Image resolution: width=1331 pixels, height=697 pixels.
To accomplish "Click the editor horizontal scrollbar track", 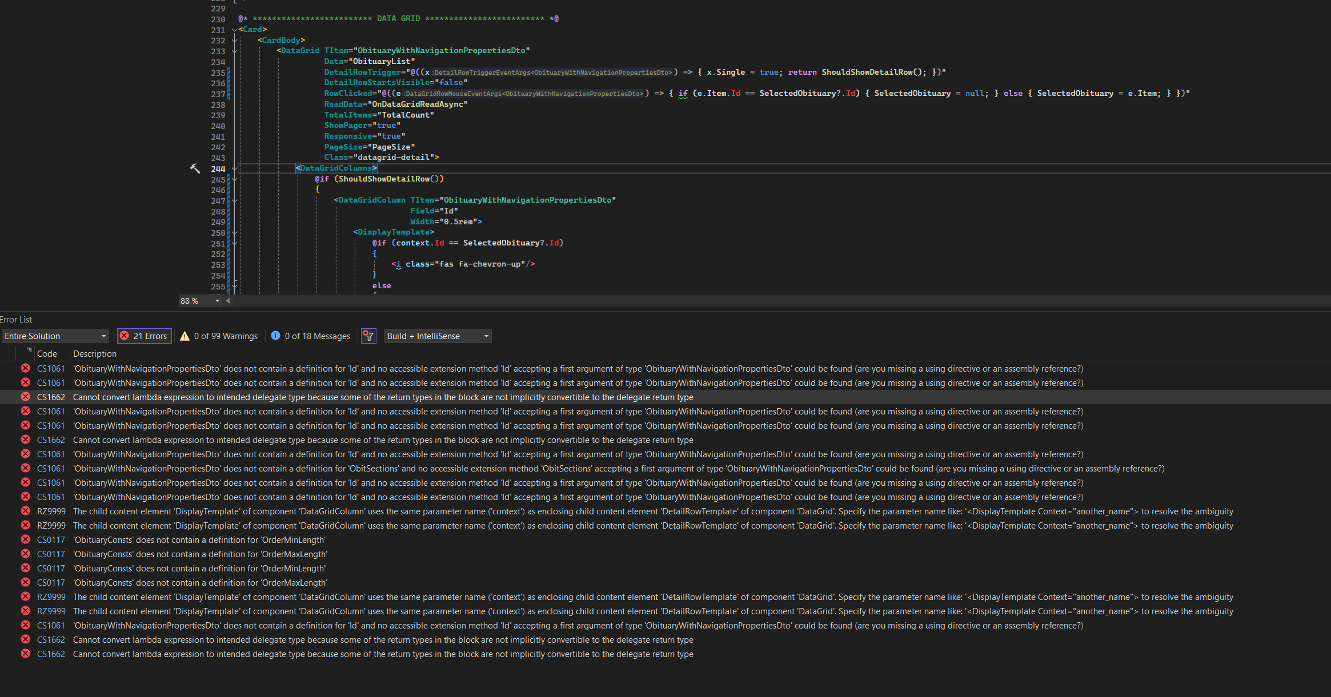I will [743, 301].
